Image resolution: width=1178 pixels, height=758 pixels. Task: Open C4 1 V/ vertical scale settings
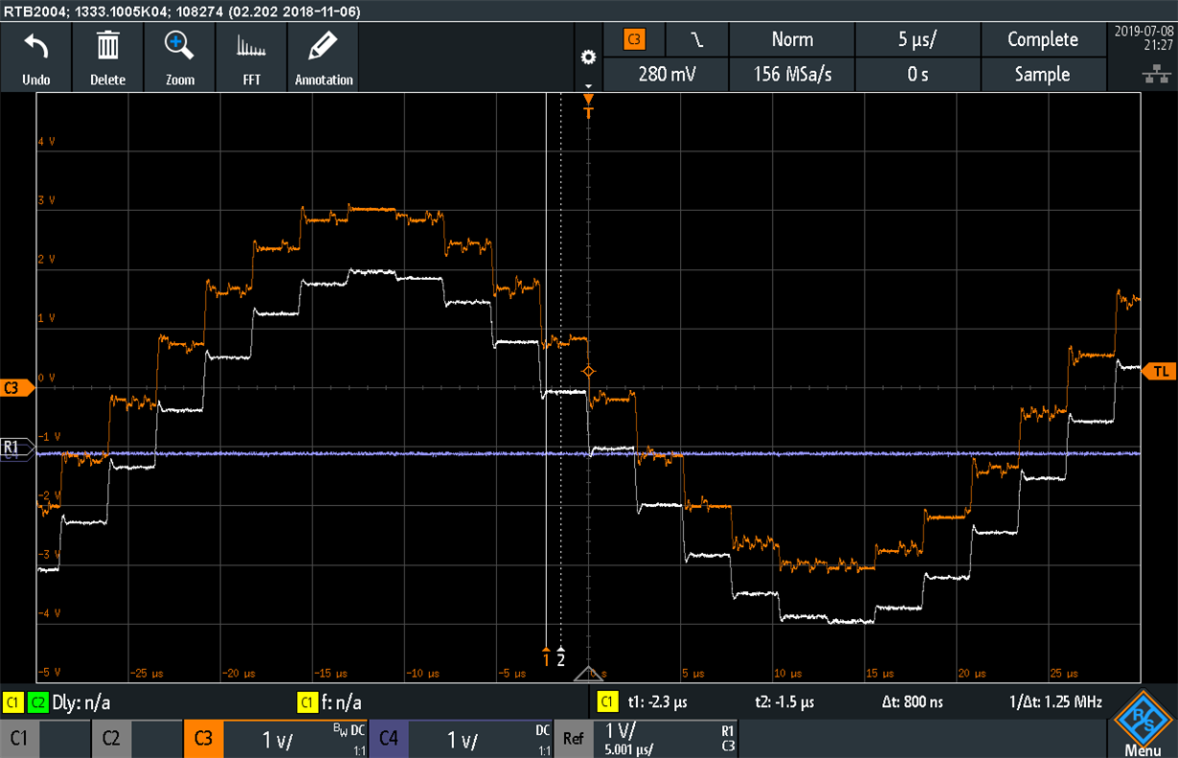point(481,738)
